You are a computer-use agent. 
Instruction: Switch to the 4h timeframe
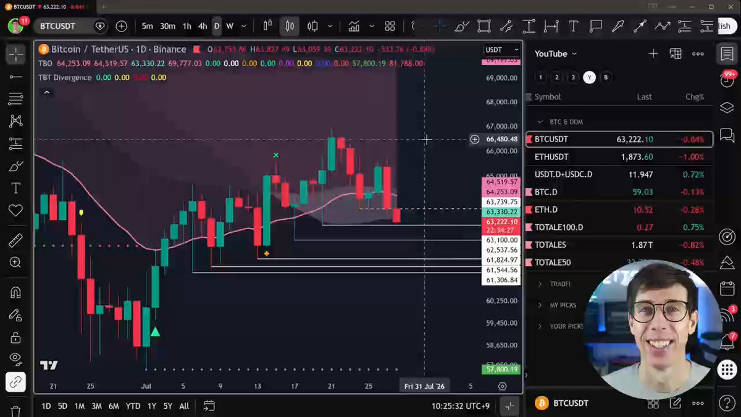coord(203,26)
